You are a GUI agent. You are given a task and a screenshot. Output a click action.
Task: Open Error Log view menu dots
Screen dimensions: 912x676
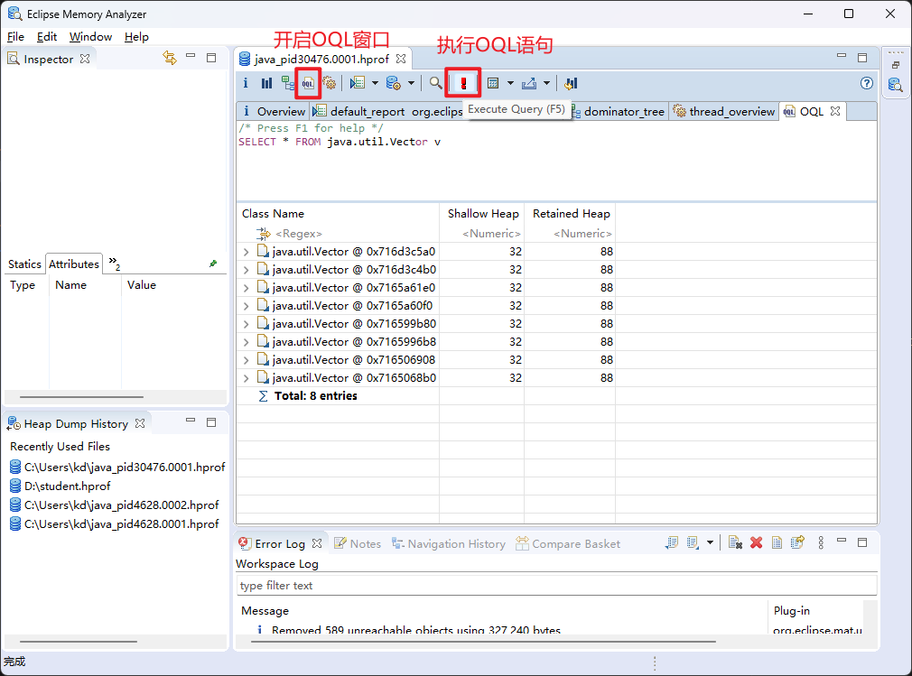point(821,543)
